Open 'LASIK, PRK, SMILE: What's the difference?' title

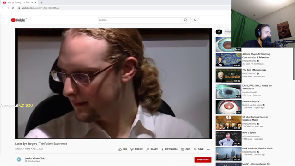(257, 87)
